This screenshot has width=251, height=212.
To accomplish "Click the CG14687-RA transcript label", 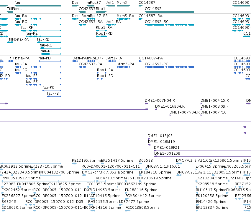I will pyautogui.click(x=151, y=16).
